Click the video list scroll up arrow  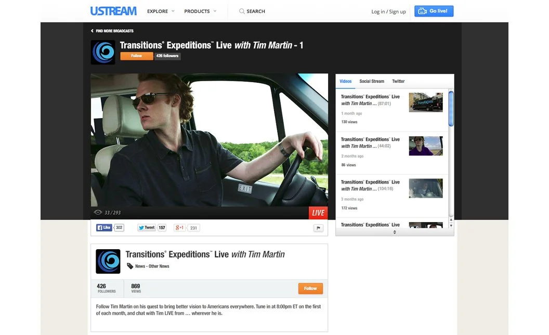click(x=451, y=220)
